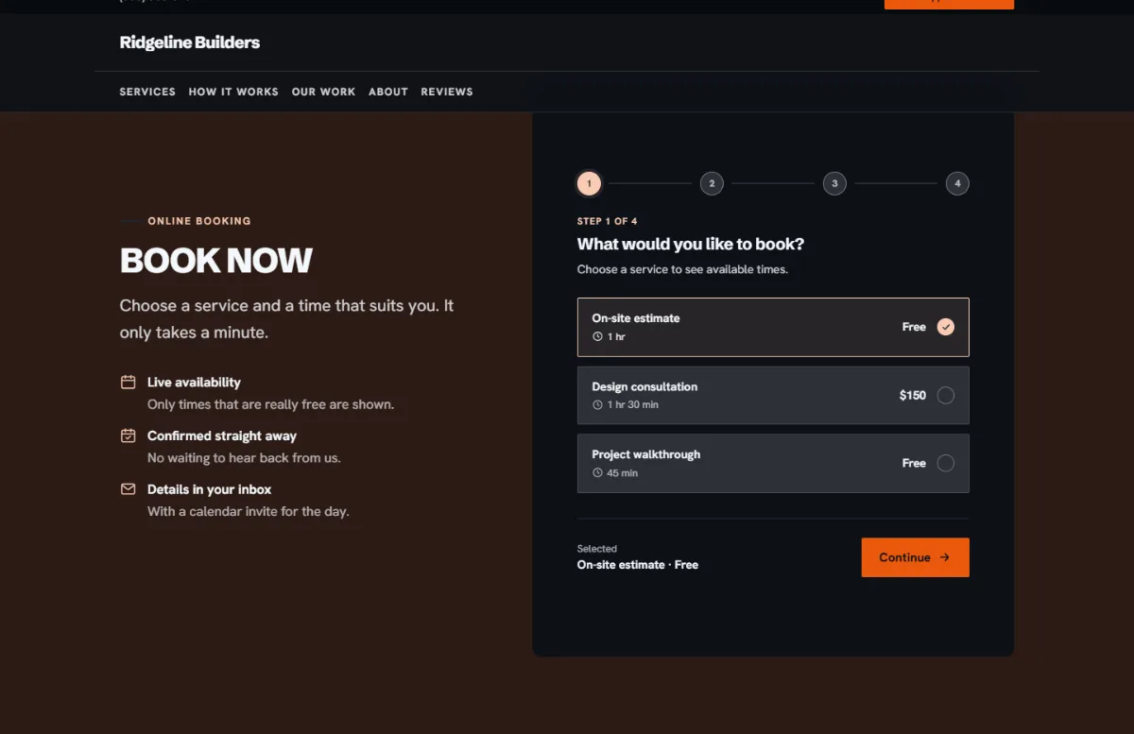The height and width of the screenshot is (734, 1134).
Task: Click the arrow icon in Continue button
Action: [x=945, y=557]
